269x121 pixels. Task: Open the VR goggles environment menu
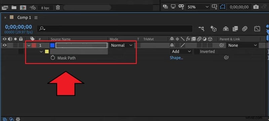click(181, 7)
